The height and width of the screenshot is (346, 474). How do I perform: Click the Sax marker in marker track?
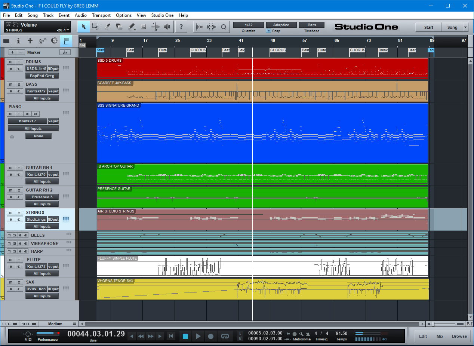click(x=241, y=50)
